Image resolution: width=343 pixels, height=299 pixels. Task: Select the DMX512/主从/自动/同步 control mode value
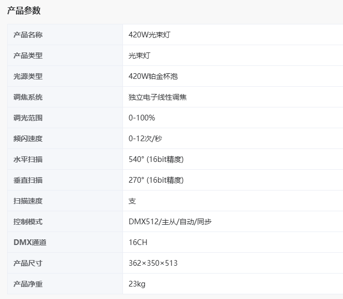click(170, 222)
